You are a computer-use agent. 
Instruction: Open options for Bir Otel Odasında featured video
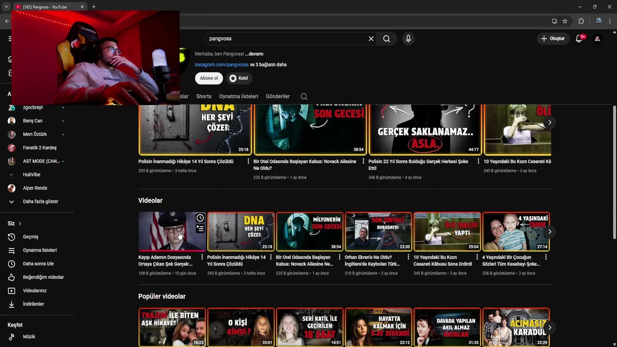(x=363, y=161)
